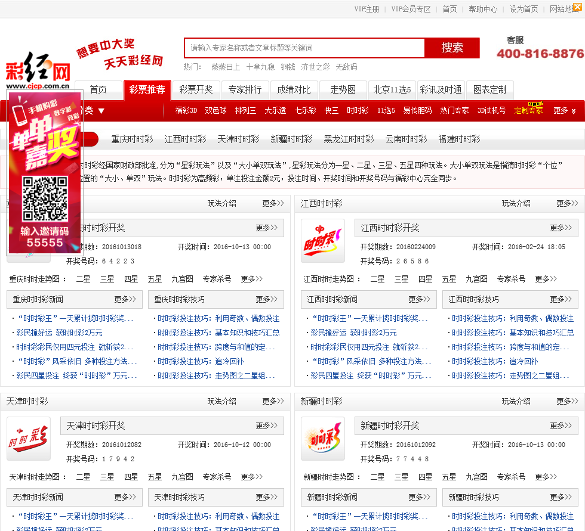Choose the 黑龙江时时彩 sub-navigation link
The width and height of the screenshot is (585, 531).
click(x=349, y=139)
